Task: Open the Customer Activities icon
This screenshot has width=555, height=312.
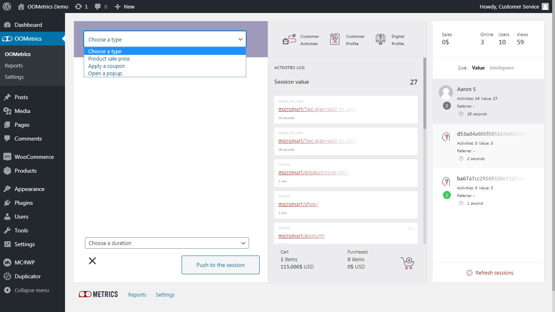Action: [289, 39]
